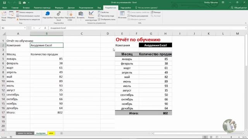Select cell B2 'Академия Excel'
This screenshot has height=139, width=248.
46,45
